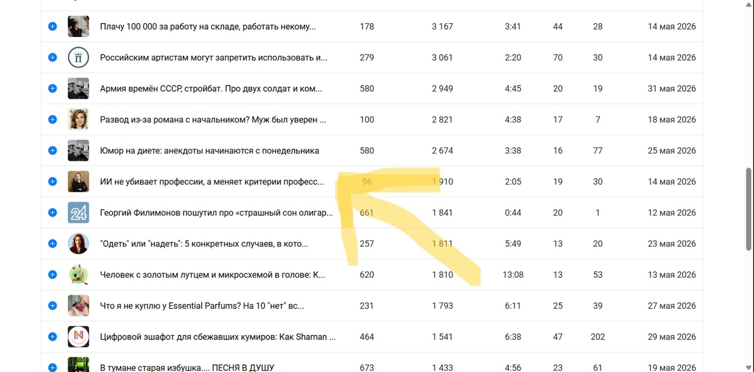Select time '6:38' in the Цифровой эшафот row
This screenshot has height=372, width=754.
513,337
